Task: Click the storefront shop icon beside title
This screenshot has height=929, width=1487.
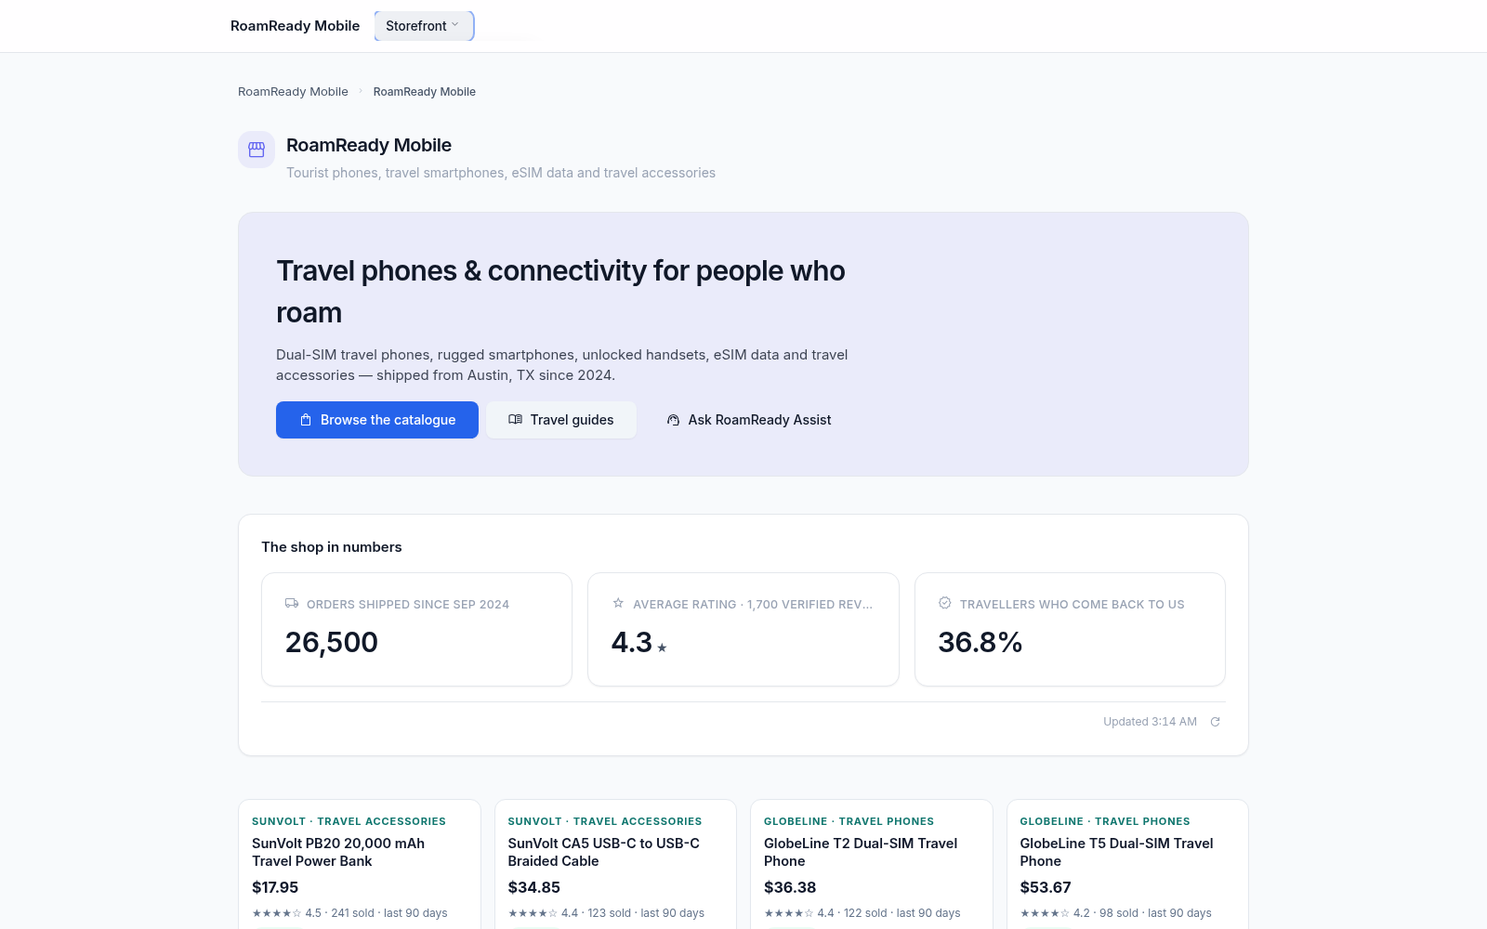Action: [257, 150]
